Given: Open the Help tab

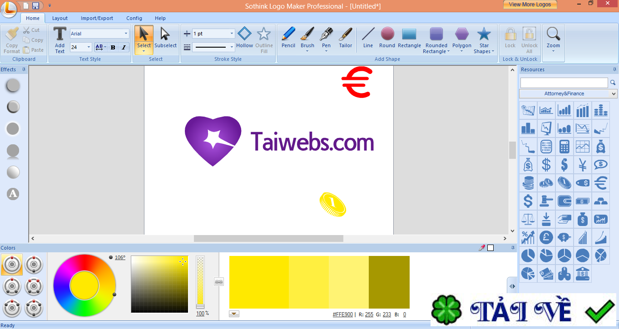Looking at the screenshot, I should click(x=160, y=18).
